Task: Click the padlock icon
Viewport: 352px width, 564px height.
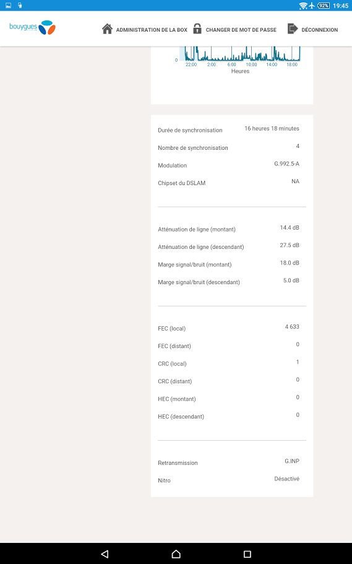Action: [197, 28]
